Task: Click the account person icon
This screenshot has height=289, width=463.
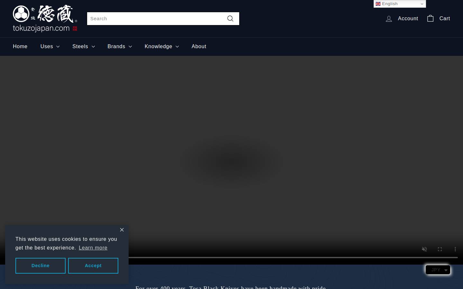Action: [x=389, y=19]
